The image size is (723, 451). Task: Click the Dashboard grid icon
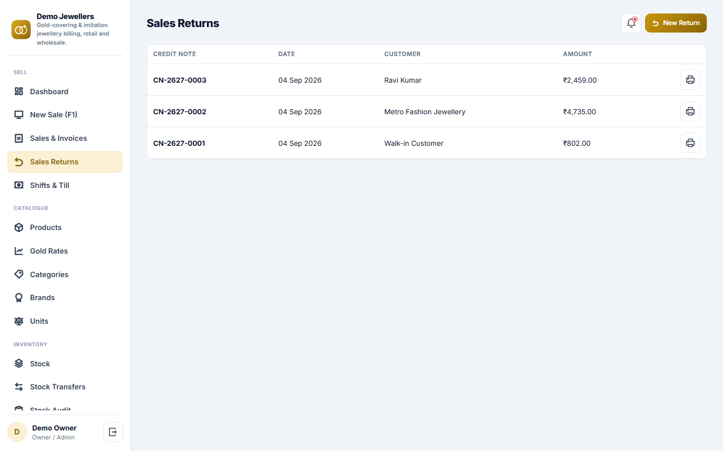pyautogui.click(x=19, y=91)
